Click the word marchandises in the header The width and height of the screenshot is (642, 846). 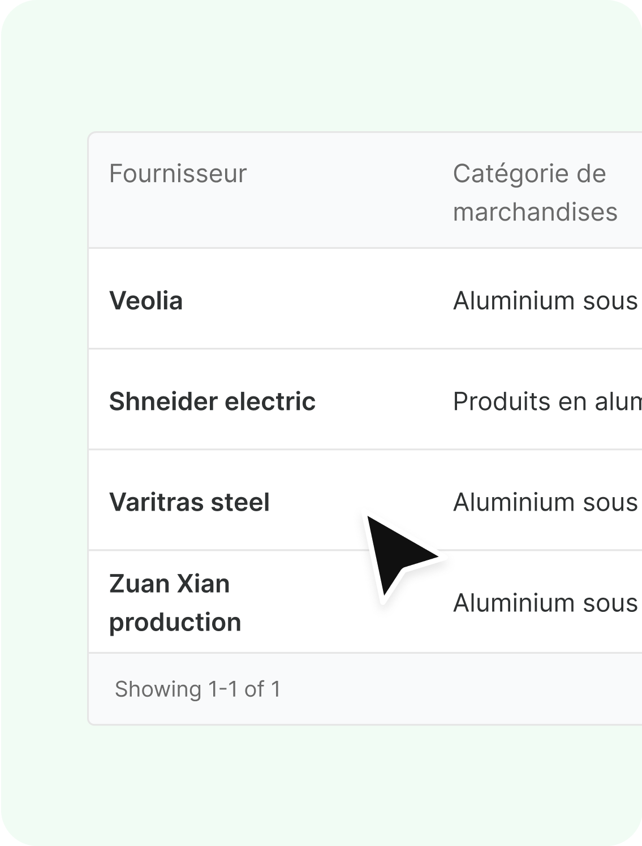(x=535, y=212)
